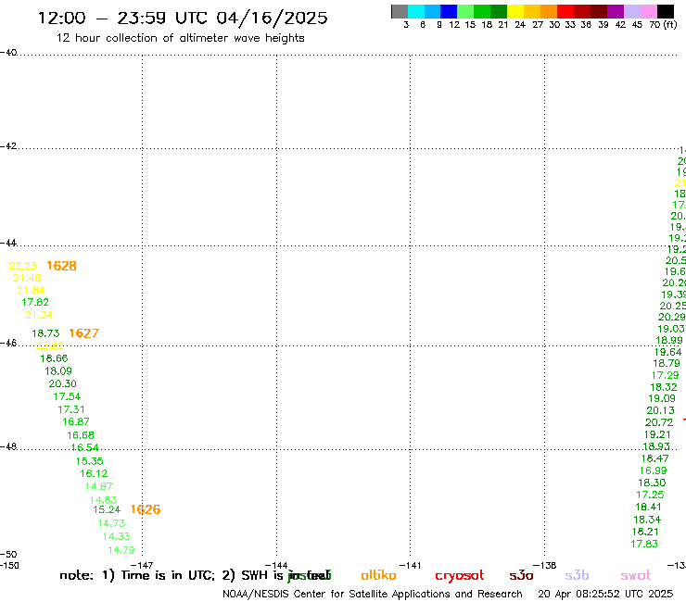Image resolution: width=686 pixels, height=602 pixels.
Task: Click the 20.72 value on right track
Action: [659, 422]
